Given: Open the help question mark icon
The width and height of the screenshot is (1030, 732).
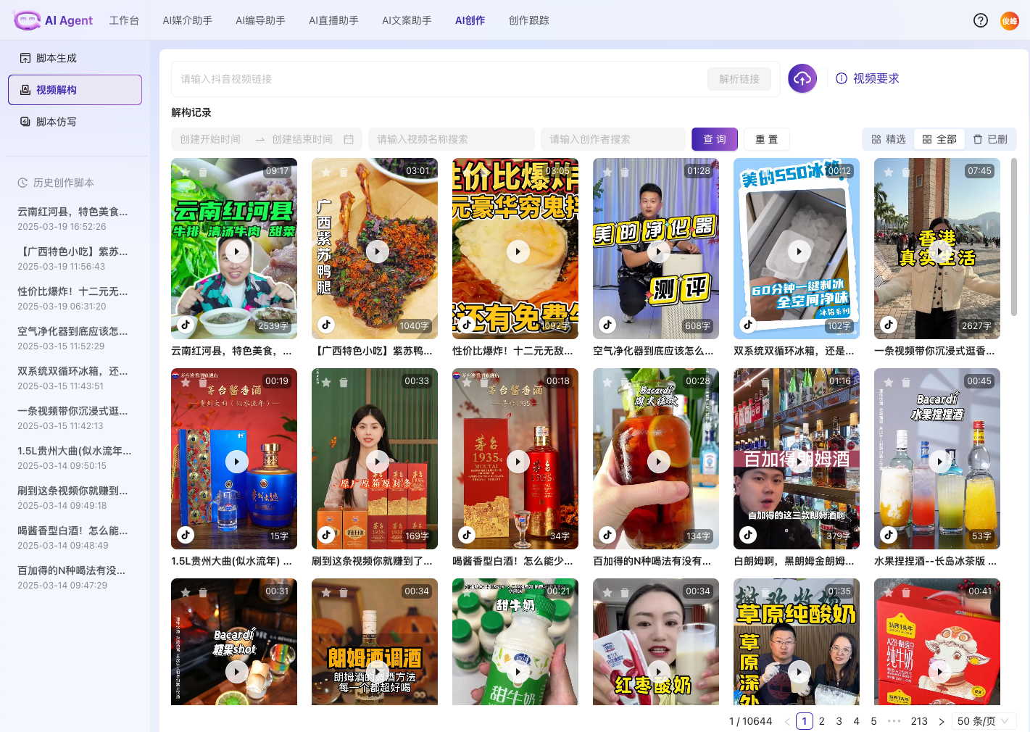Looking at the screenshot, I should click(980, 20).
